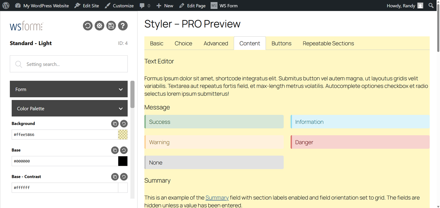Click the save disk icon
The width and height of the screenshot is (440, 208).
click(111, 26)
